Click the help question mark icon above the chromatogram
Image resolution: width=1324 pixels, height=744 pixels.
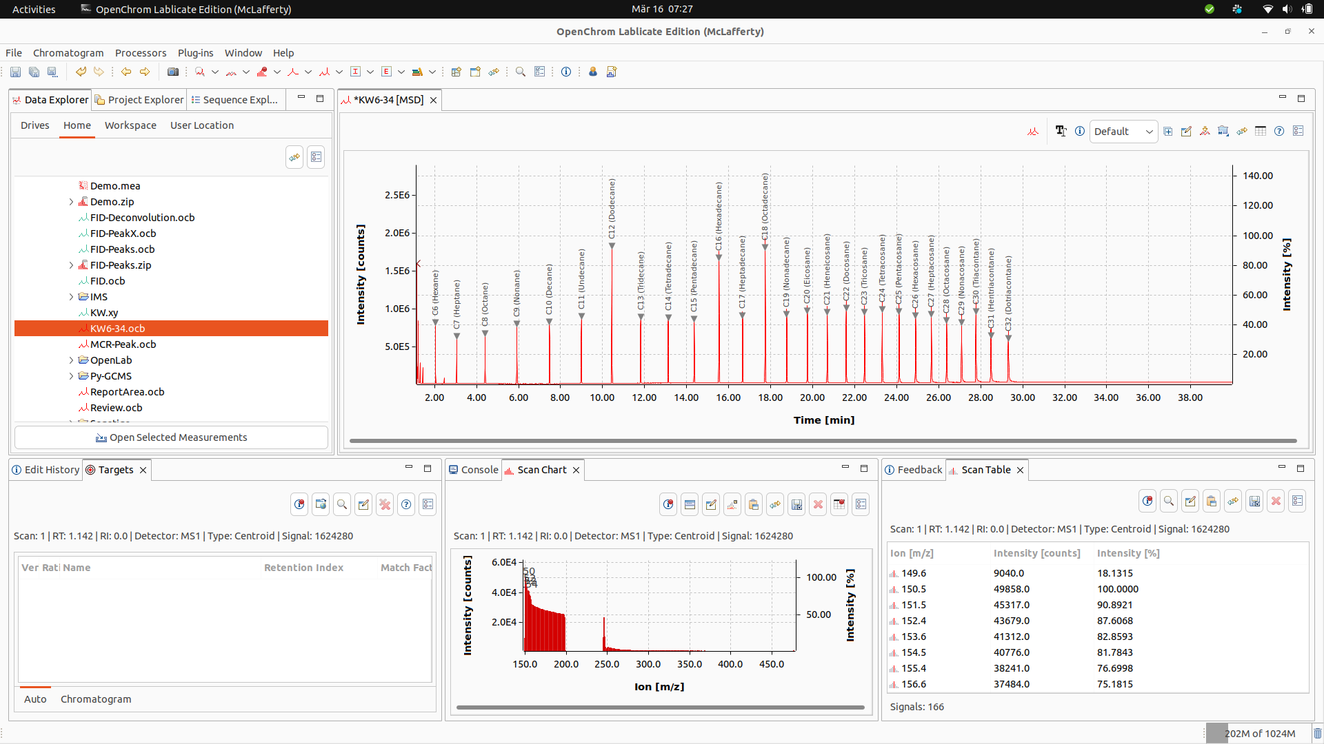(x=1280, y=131)
